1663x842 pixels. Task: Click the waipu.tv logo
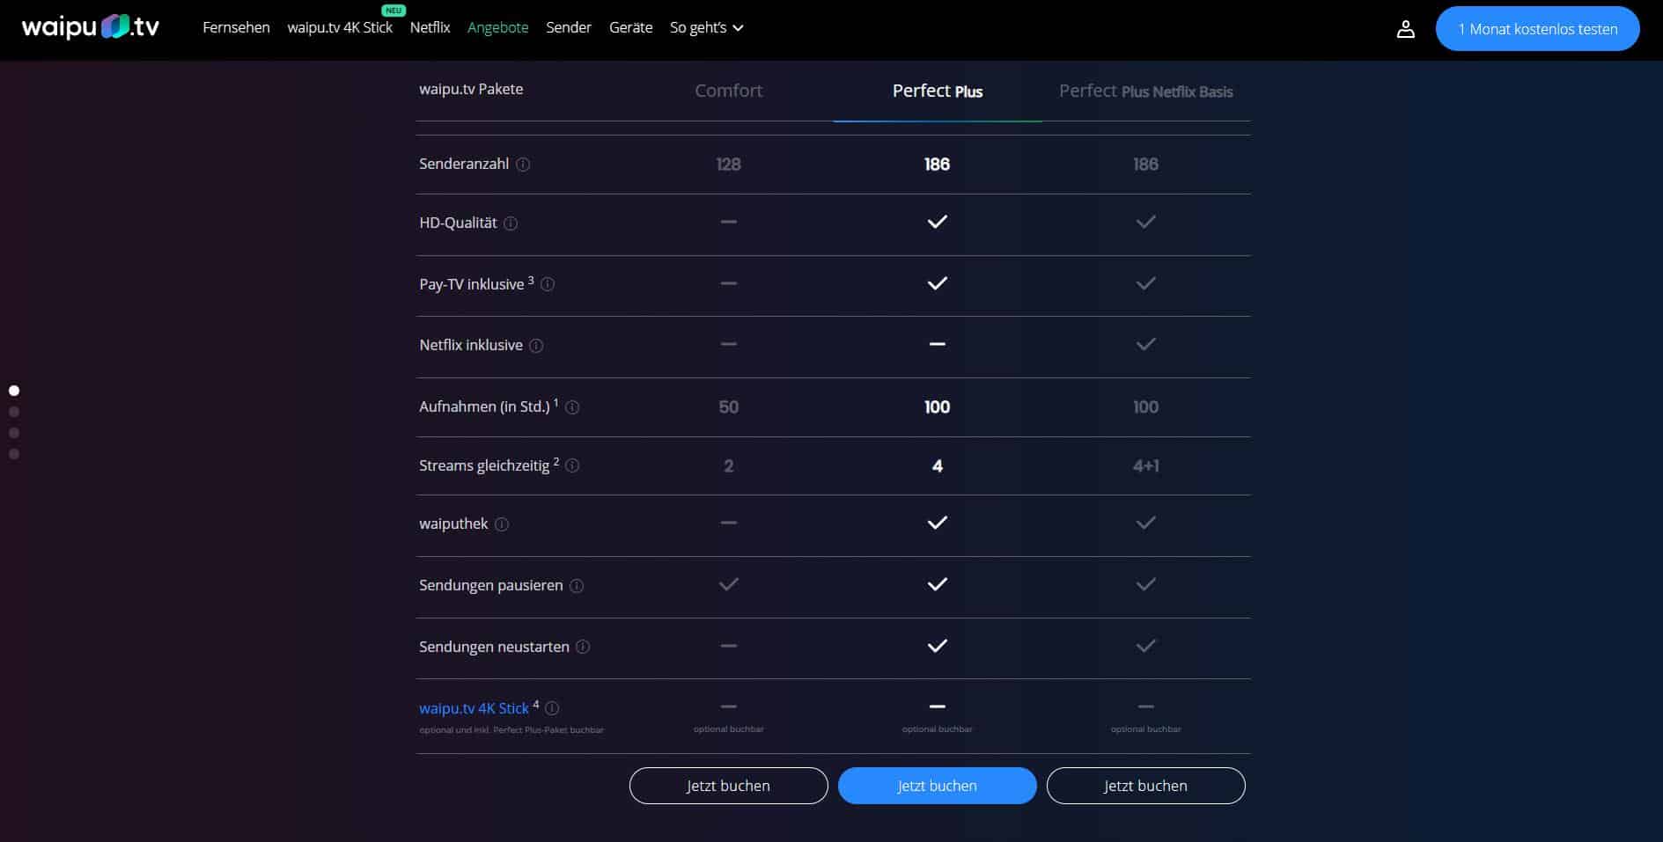91,27
